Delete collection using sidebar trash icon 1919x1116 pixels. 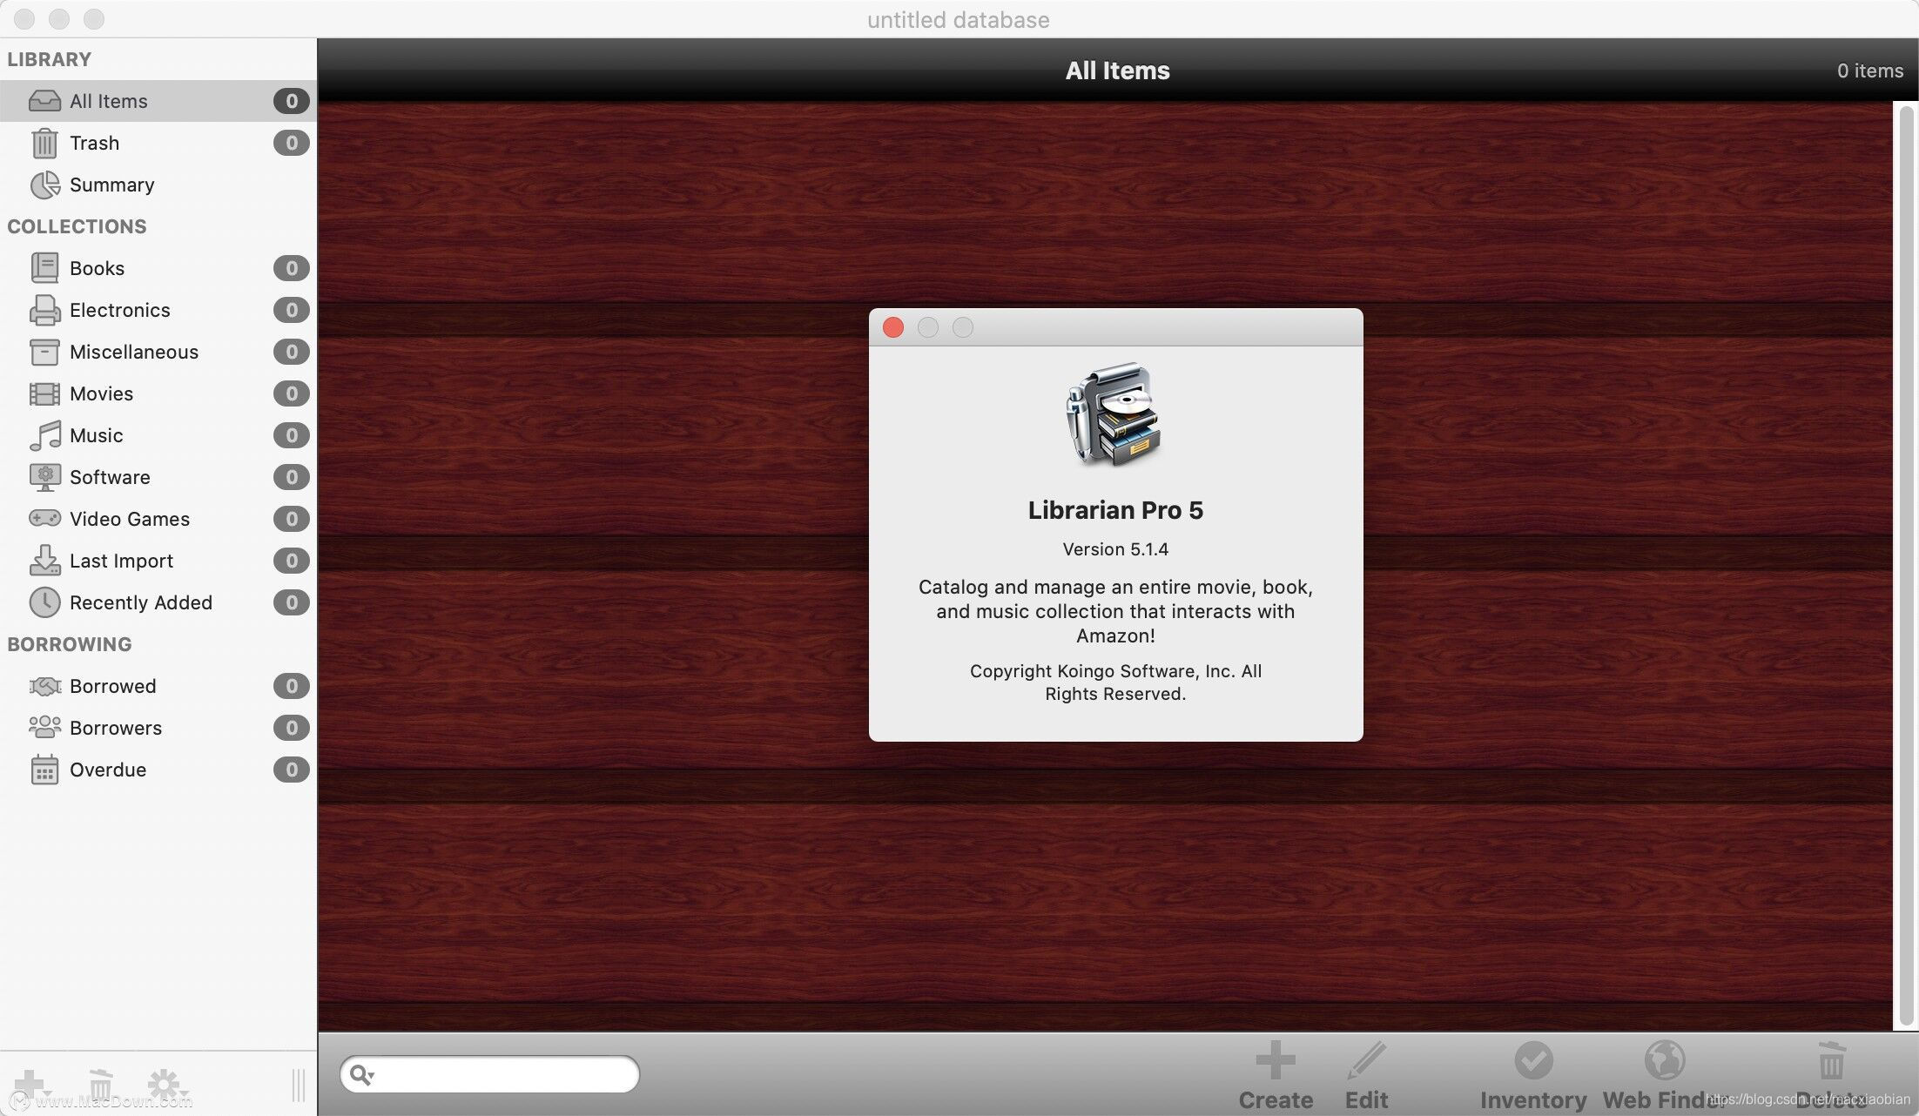100,1085
